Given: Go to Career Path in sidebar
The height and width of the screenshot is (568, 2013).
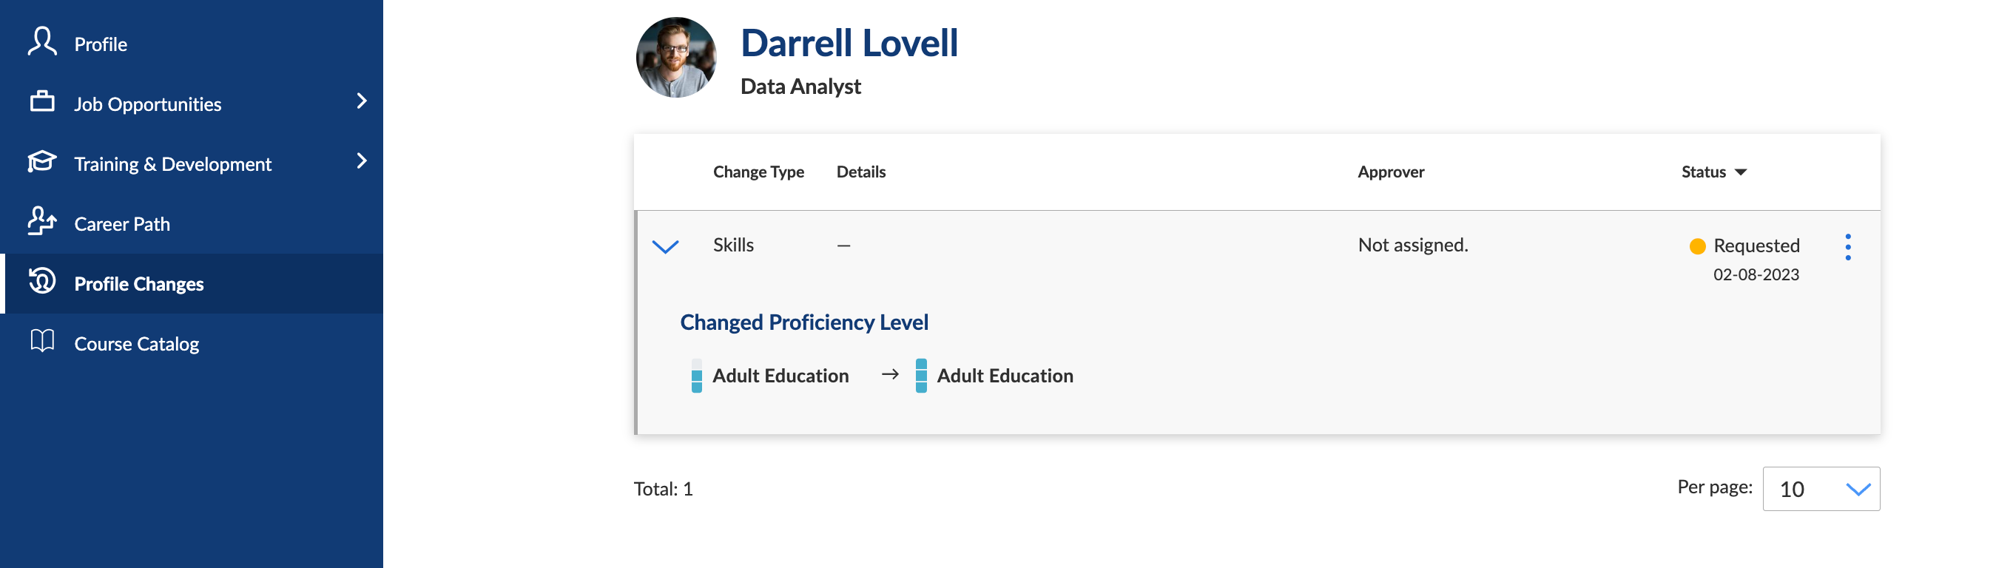Looking at the screenshot, I should click(x=122, y=224).
